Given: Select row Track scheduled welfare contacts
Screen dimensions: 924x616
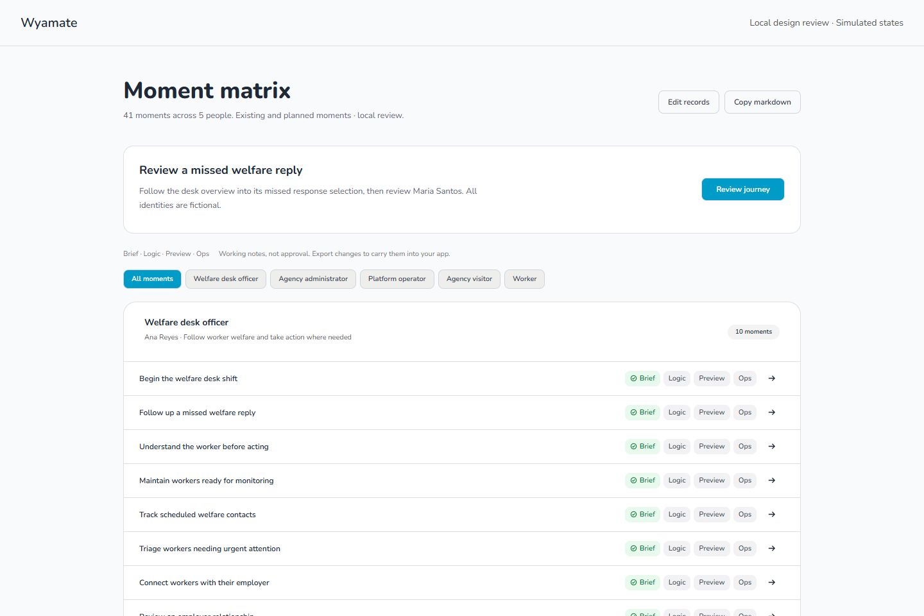Looking at the screenshot, I should (462, 515).
